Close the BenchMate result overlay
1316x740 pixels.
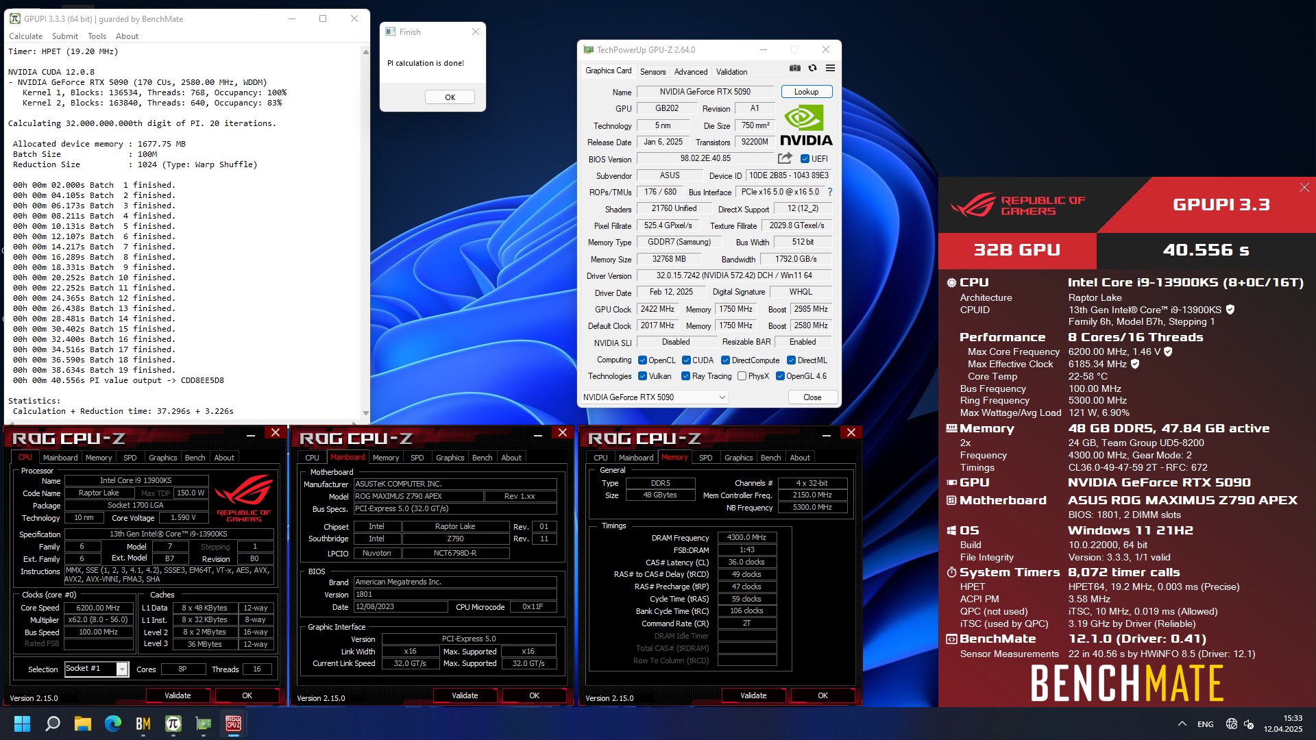coord(1304,188)
